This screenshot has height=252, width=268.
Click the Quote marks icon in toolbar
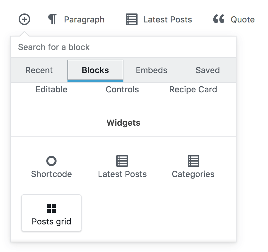coord(219,19)
